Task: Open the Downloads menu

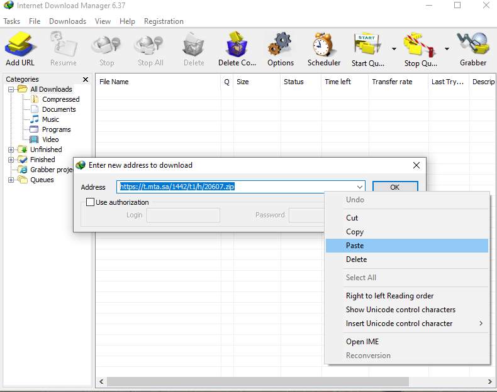Action: tap(67, 21)
